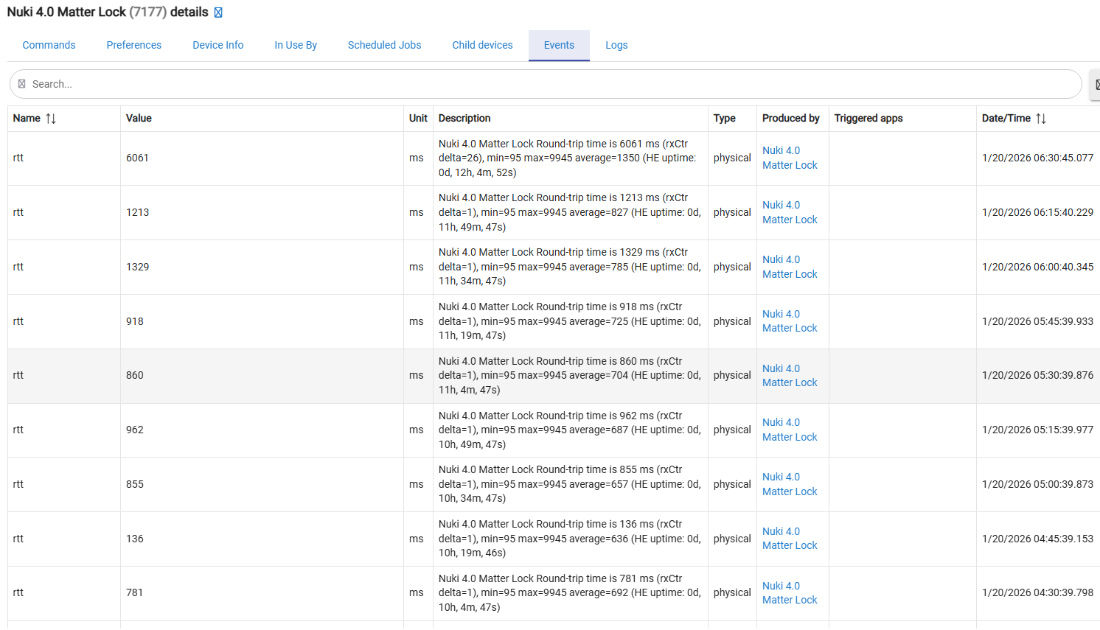The image size is (1100, 630).
Task: Click the magnifier icon in the search box
Action: point(22,84)
